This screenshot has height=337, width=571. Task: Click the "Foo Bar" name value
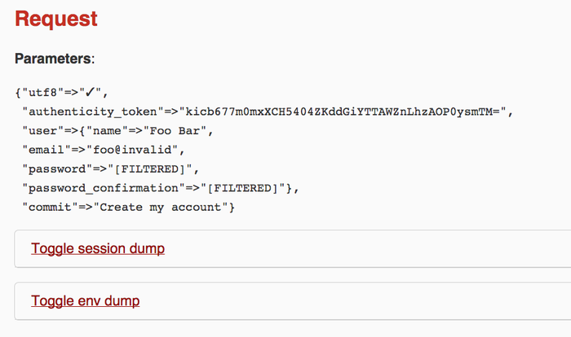tap(178, 129)
